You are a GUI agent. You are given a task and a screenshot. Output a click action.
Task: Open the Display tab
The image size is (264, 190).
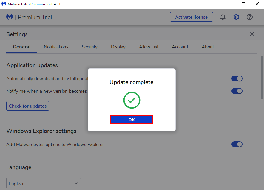[118, 47]
